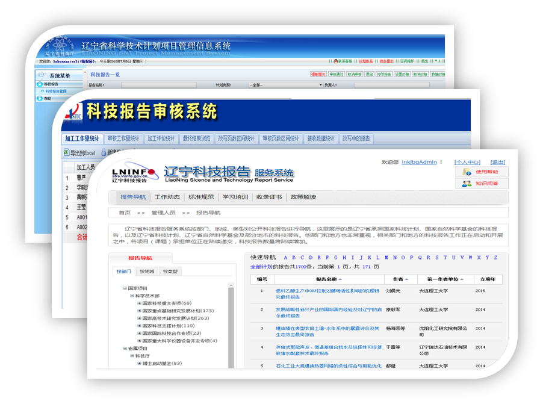Open the 全部计划 link

(261, 267)
